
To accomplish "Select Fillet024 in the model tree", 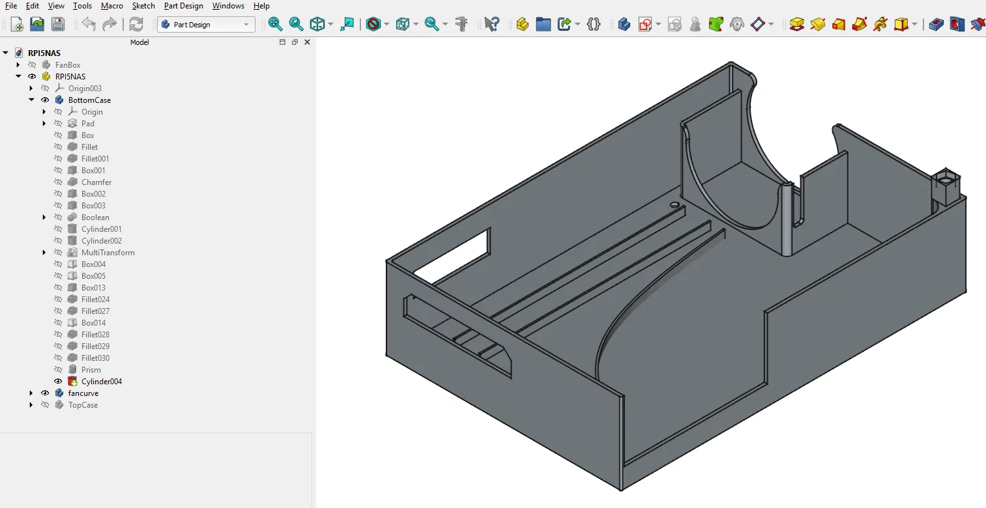I will pos(95,300).
